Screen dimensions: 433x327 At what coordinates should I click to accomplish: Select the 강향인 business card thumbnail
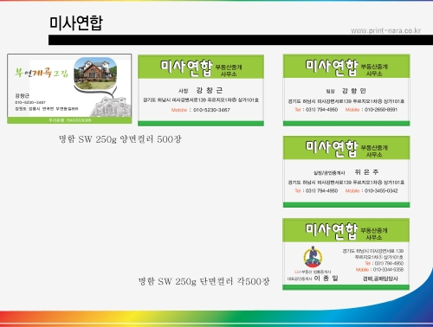[346, 90]
